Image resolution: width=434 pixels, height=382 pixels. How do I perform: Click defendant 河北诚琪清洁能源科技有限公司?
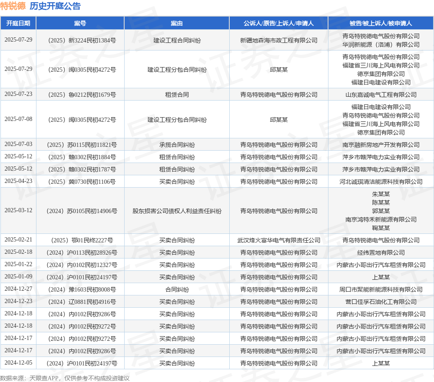(x=381, y=182)
